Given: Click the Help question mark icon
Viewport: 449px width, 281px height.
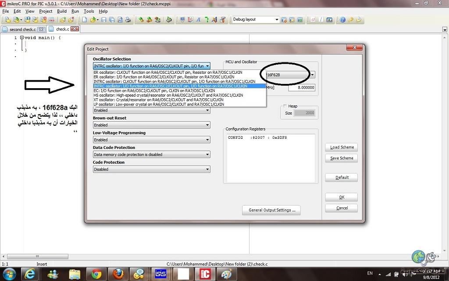Looking at the screenshot, I should [342, 19].
